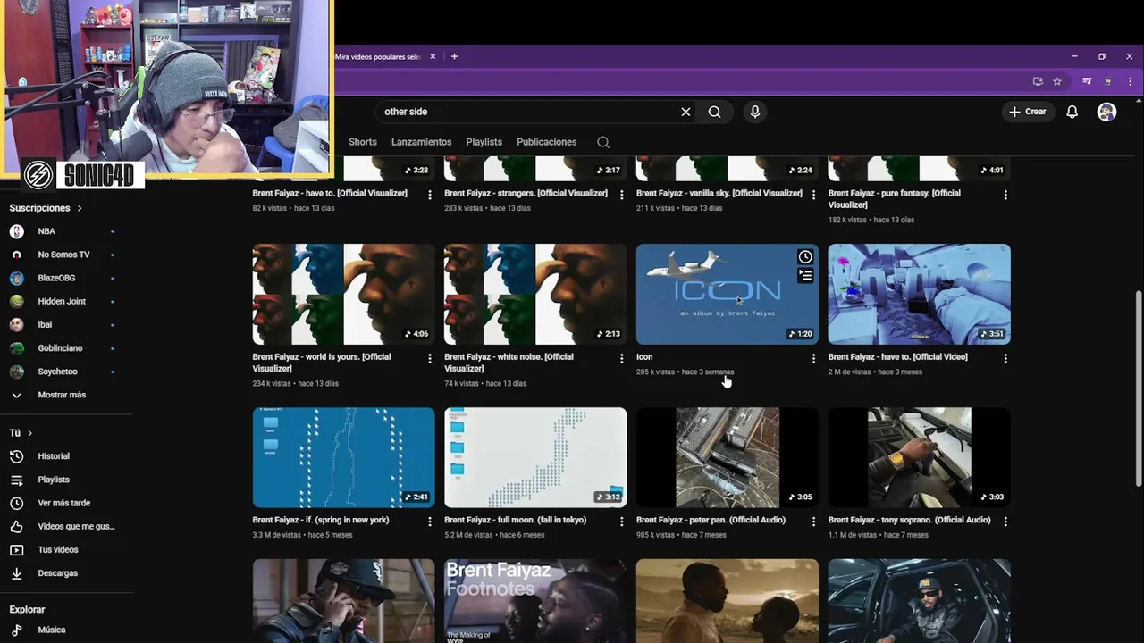Open options for 'tony soprano. (Official Audio)'
Viewport: 1144px width, 643px height.
pos(1005,522)
